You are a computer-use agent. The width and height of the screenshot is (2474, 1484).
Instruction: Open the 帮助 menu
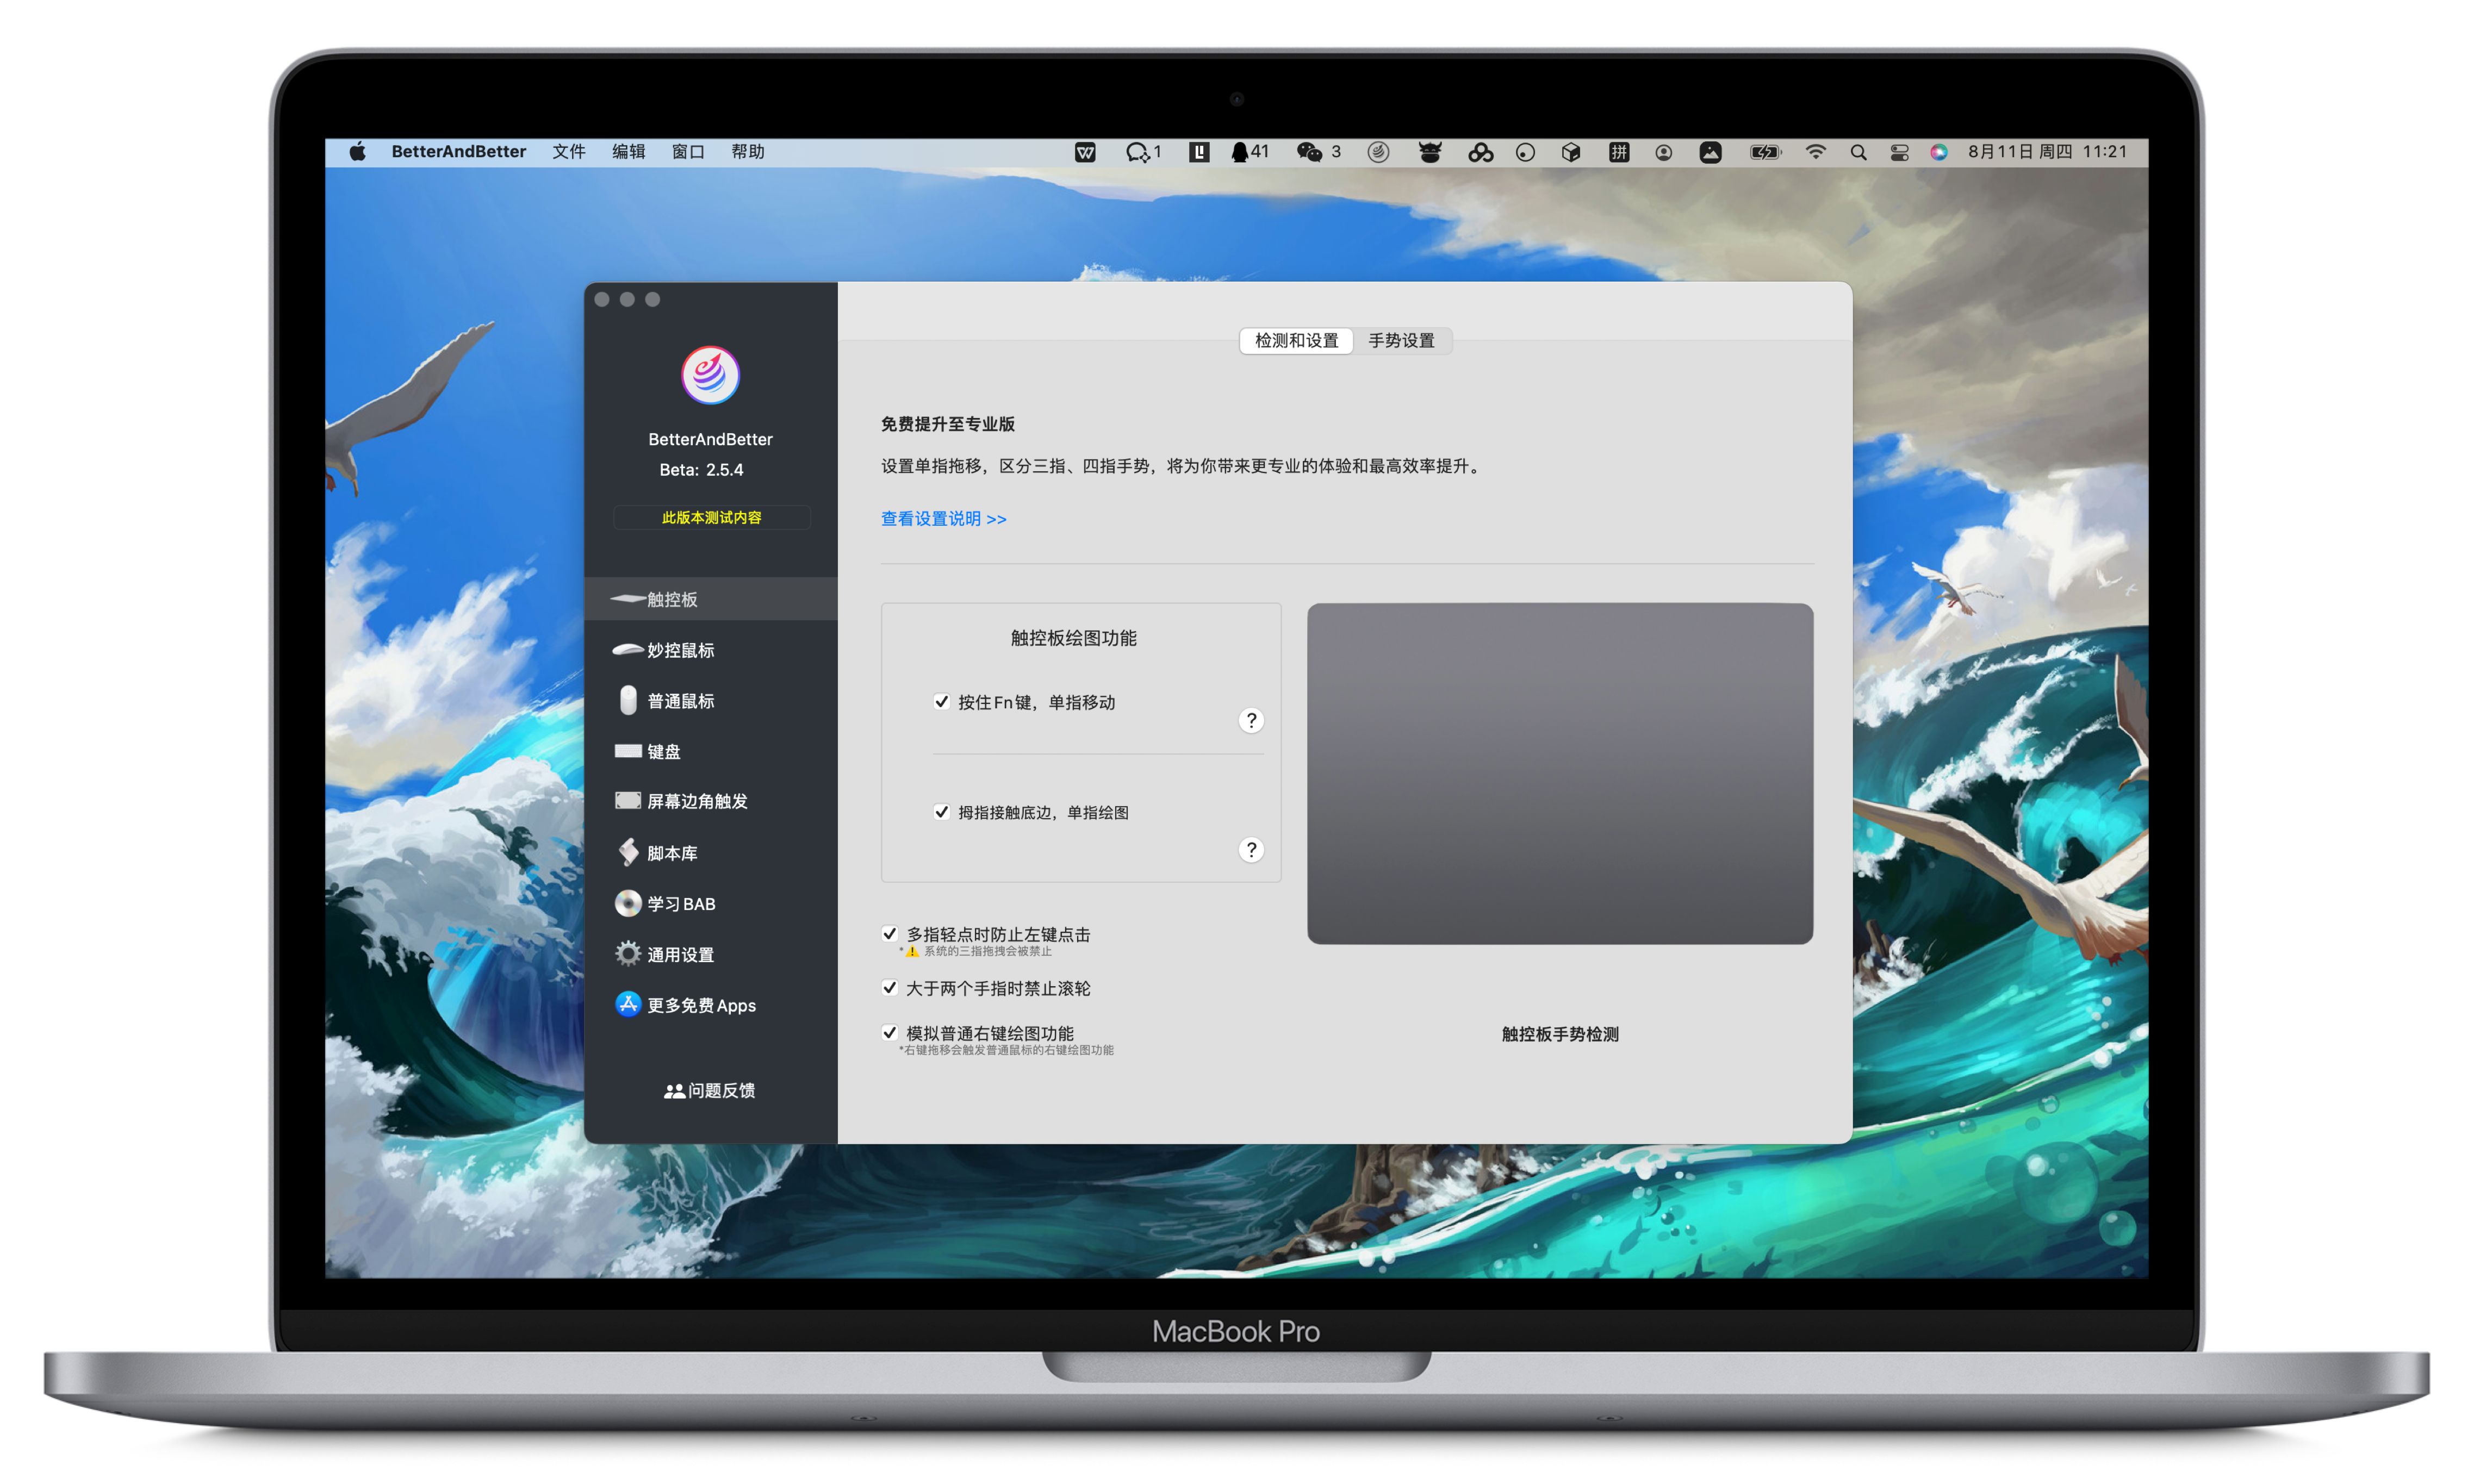[748, 152]
